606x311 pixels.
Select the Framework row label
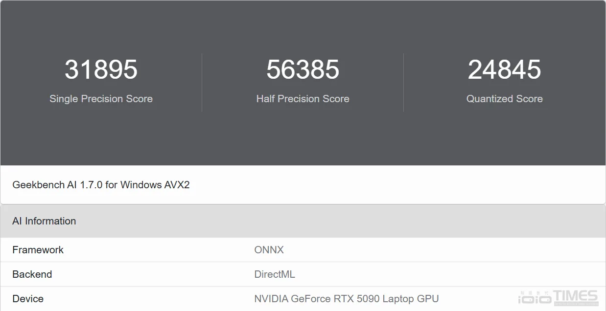click(x=38, y=250)
